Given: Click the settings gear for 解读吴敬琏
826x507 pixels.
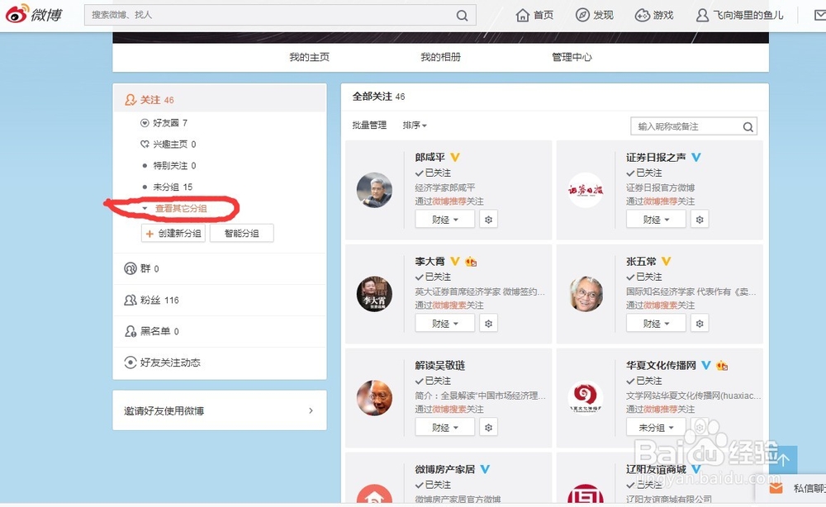Looking at the screenshot, I should 488,428.
